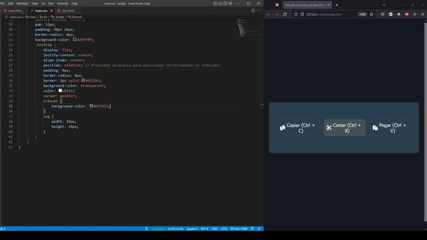The image size is (427, 240).
Task: Toggle primary side bar layout icon
Action: 216,3
